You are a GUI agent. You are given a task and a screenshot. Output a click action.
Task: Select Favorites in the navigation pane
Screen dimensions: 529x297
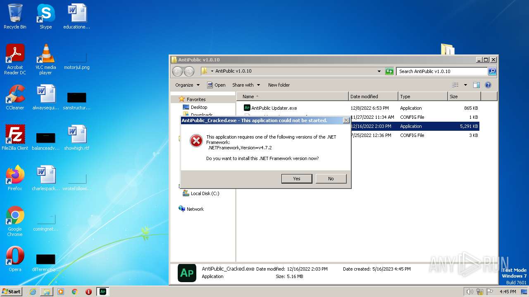196,99
